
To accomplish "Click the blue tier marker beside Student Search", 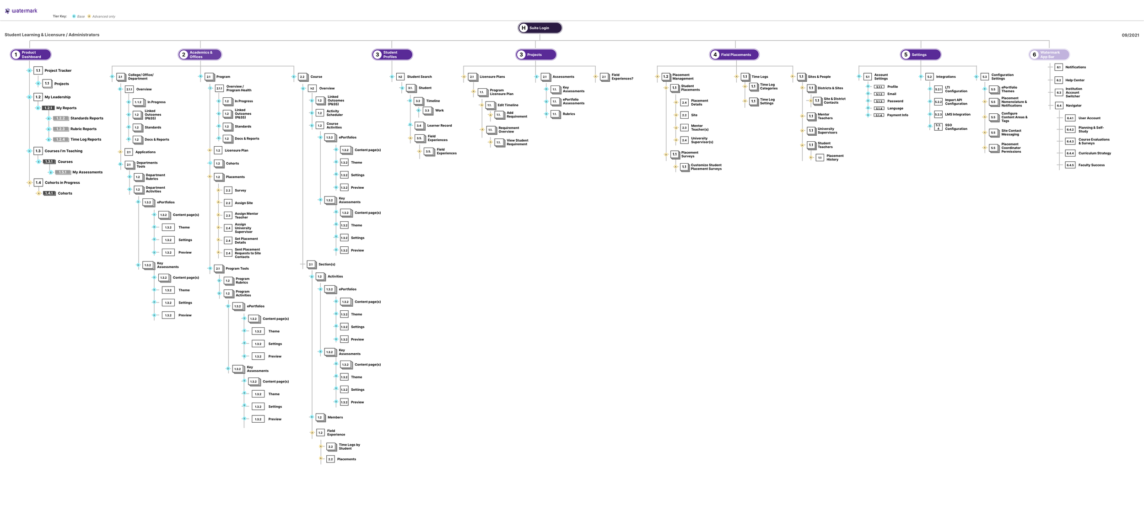I will point(392,77).
